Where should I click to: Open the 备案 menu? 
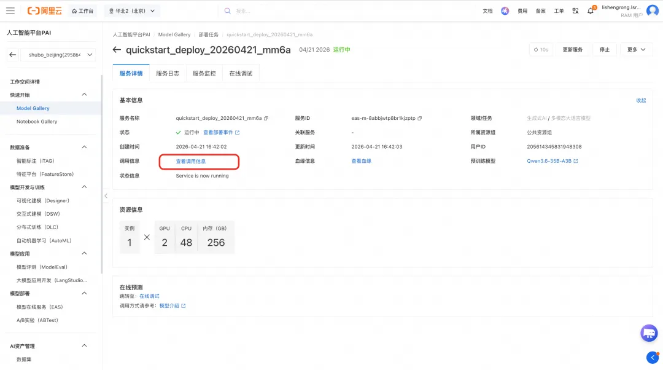[x=541, y=11]
